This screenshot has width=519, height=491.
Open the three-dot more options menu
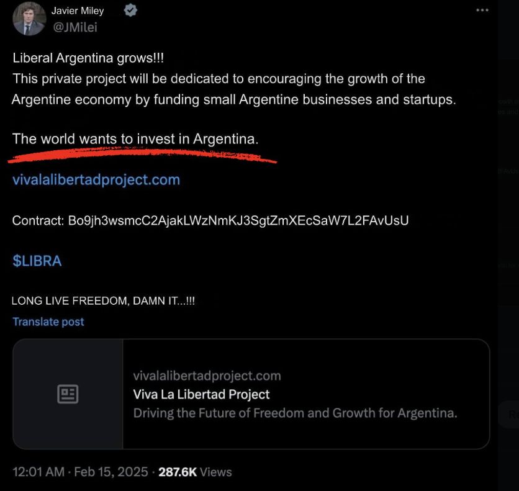pos(482,10)
